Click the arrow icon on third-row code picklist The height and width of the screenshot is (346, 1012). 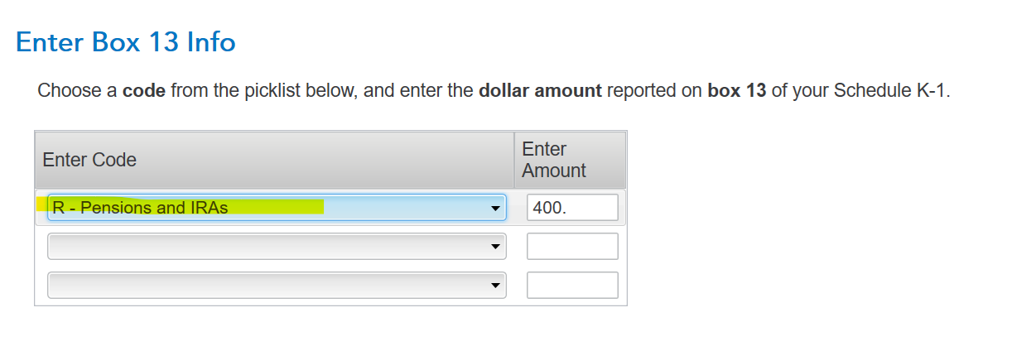coord(496,285)
